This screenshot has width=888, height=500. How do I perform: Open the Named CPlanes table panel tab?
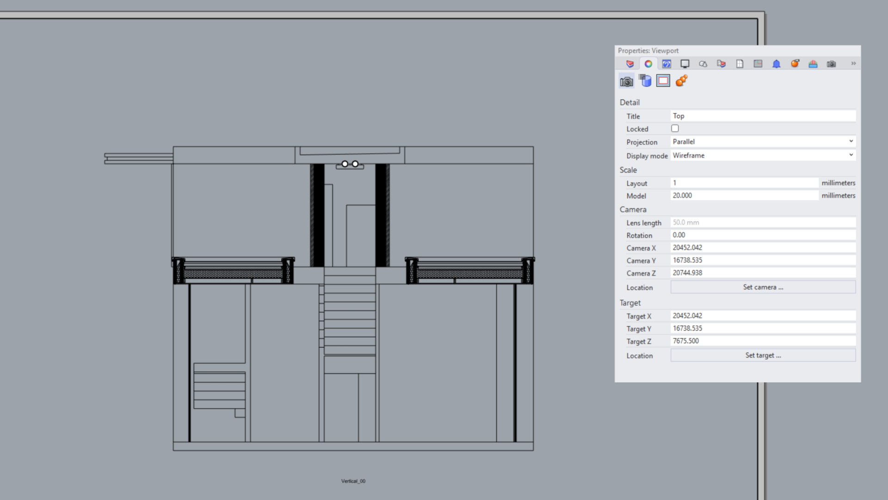758,64
